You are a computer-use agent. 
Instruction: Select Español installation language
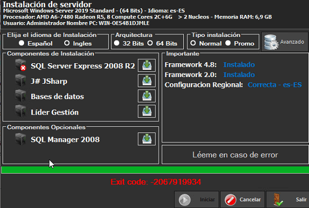[x=22, y=44]
